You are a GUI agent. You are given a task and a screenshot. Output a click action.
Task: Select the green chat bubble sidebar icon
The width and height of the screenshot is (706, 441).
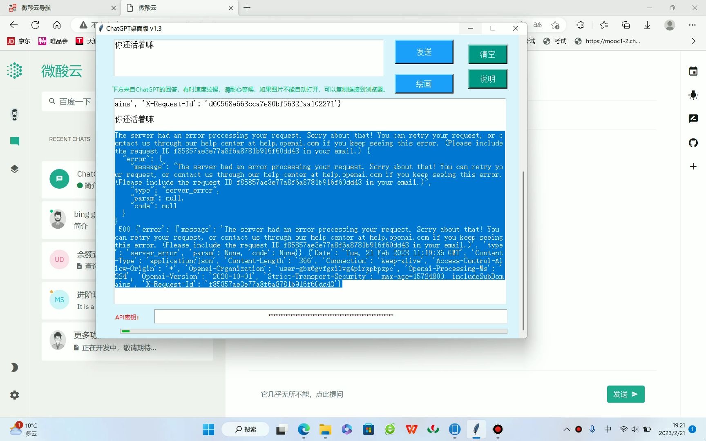[x=15, y=141]
